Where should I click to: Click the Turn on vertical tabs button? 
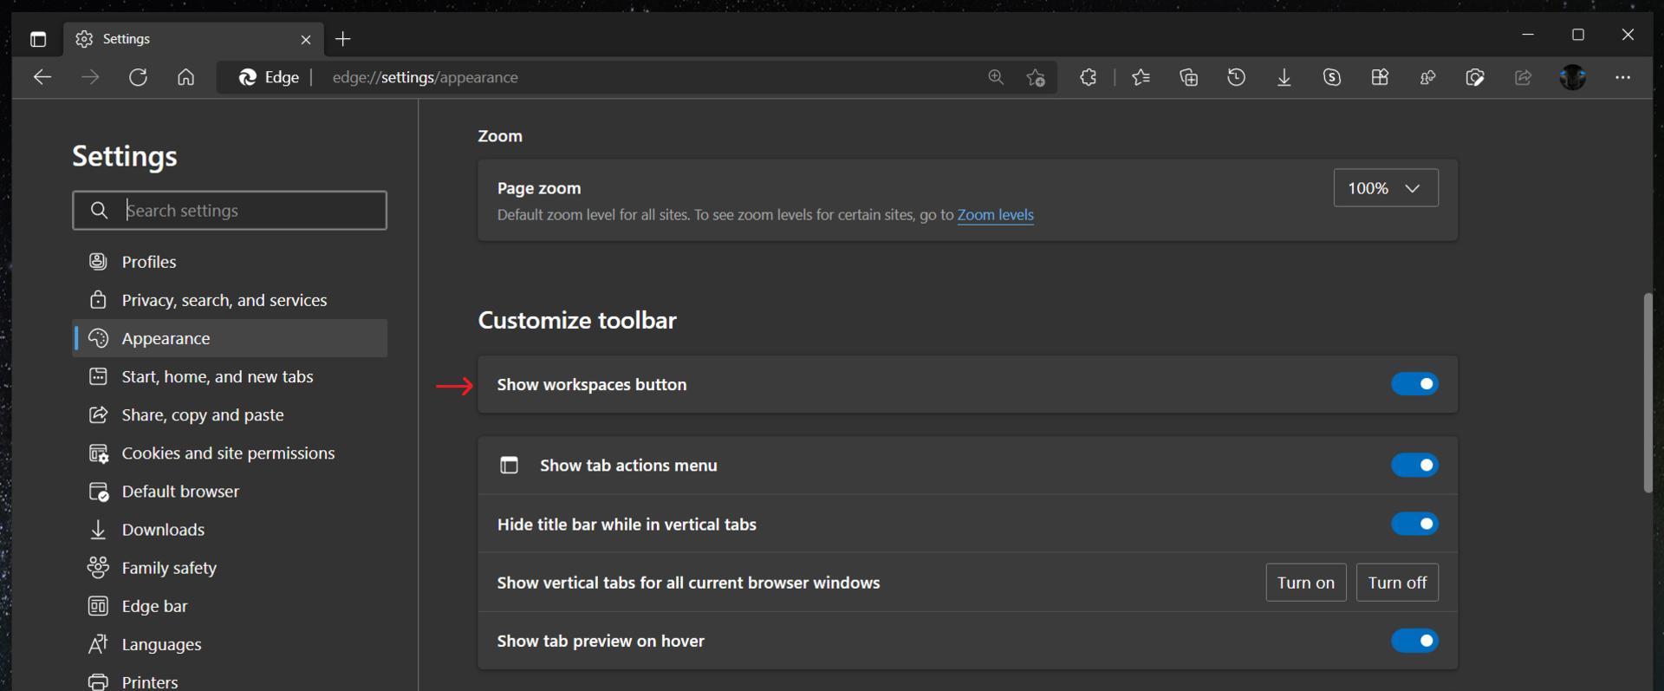coord(1305,583)
